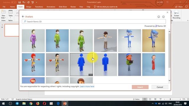This screenshot has height=106, width=189.
Task: Open the Windows notification center icon
Action: tap(185, 103)
